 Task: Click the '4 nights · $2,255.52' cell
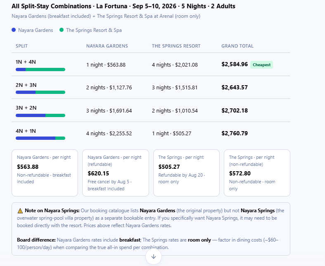click(109, 133)
